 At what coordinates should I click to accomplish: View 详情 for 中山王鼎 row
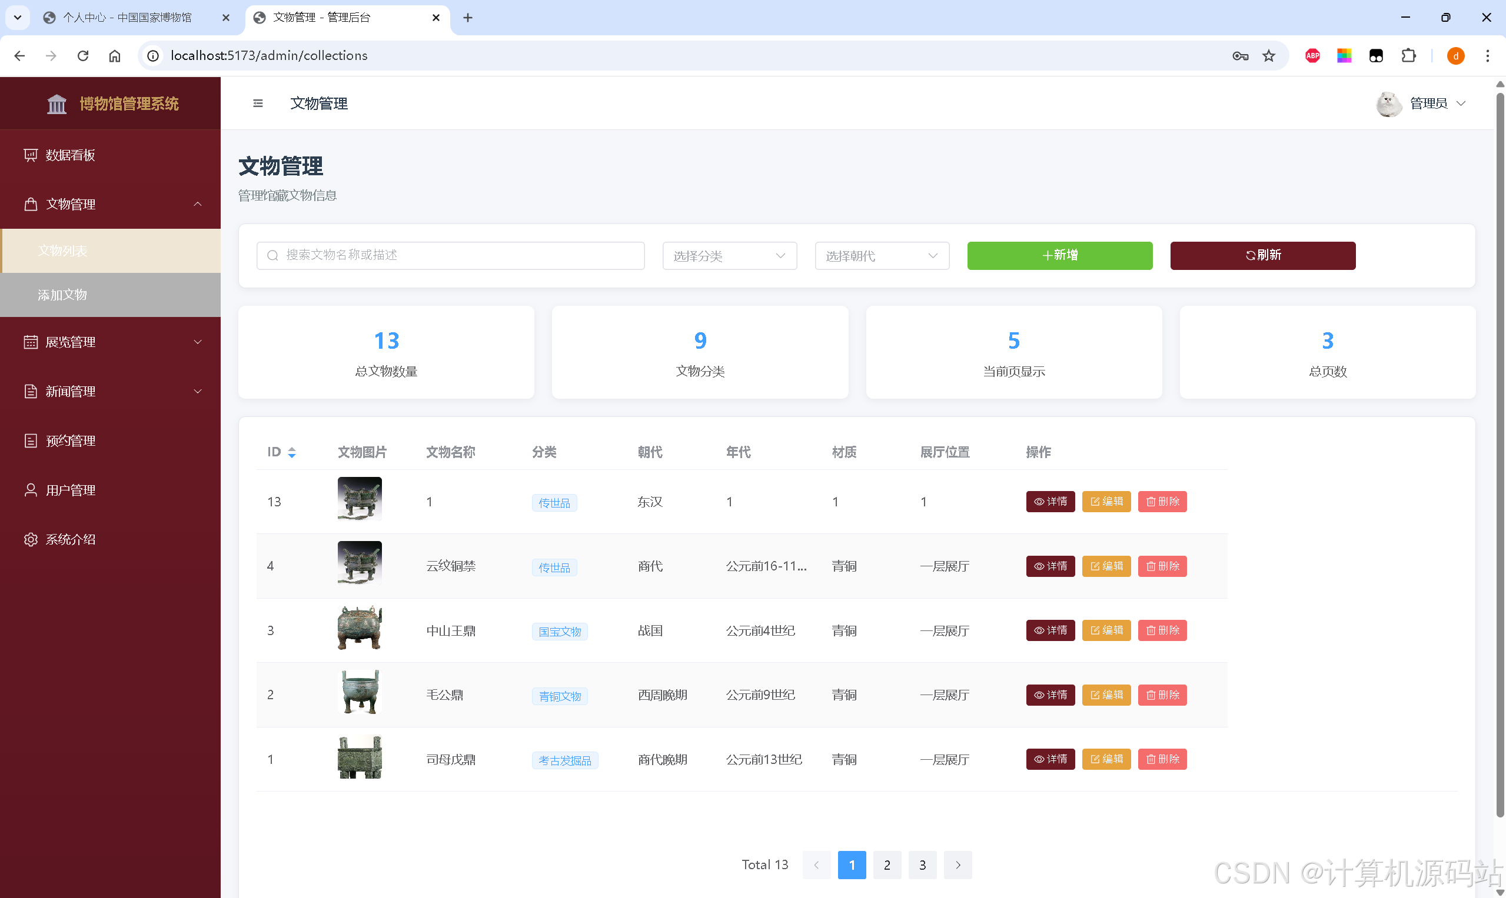(1050, 630)
